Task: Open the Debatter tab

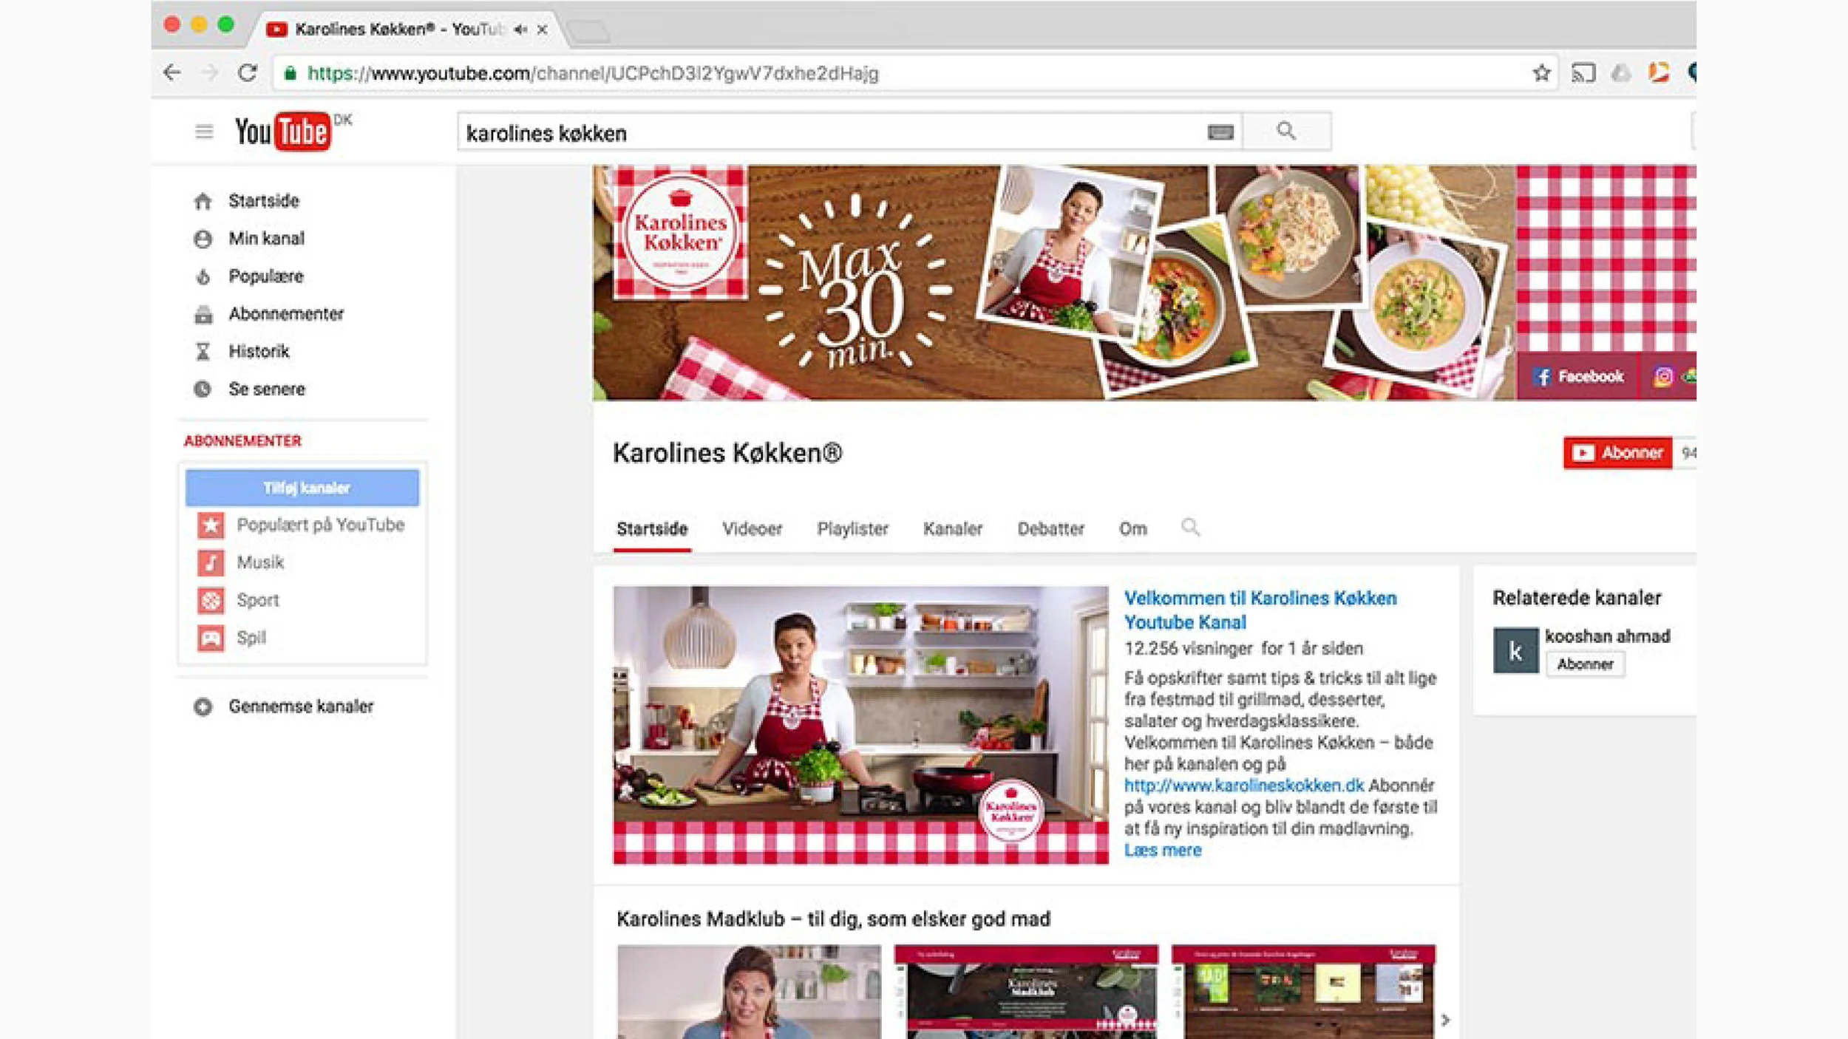Action: (1050, 528)
